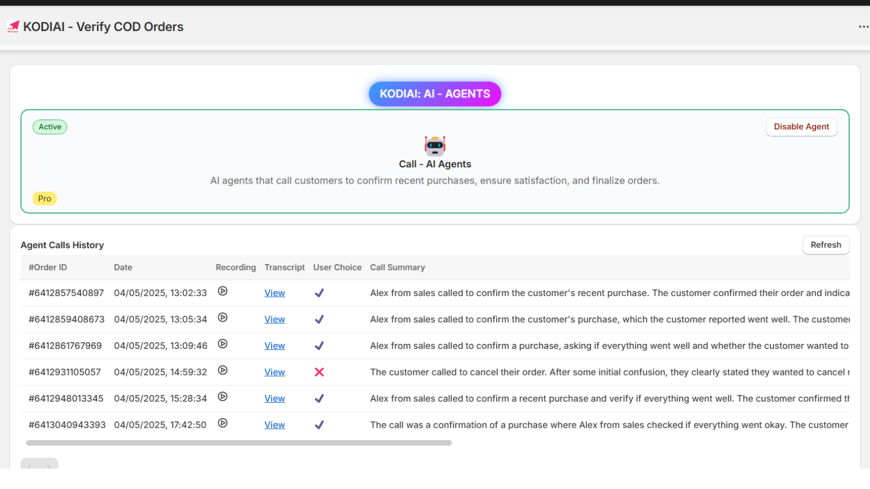The width and height of the screenshot is (870, 489).
Task: Click date 04/05/2025, 15:28:34
Action: pos(160,398)
